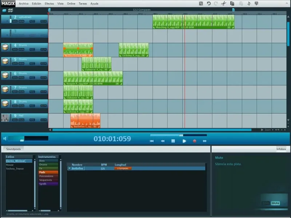This screenshot has width=291, height=218.
Task: Expand the track 2 arrow menu
Action: 7,21
